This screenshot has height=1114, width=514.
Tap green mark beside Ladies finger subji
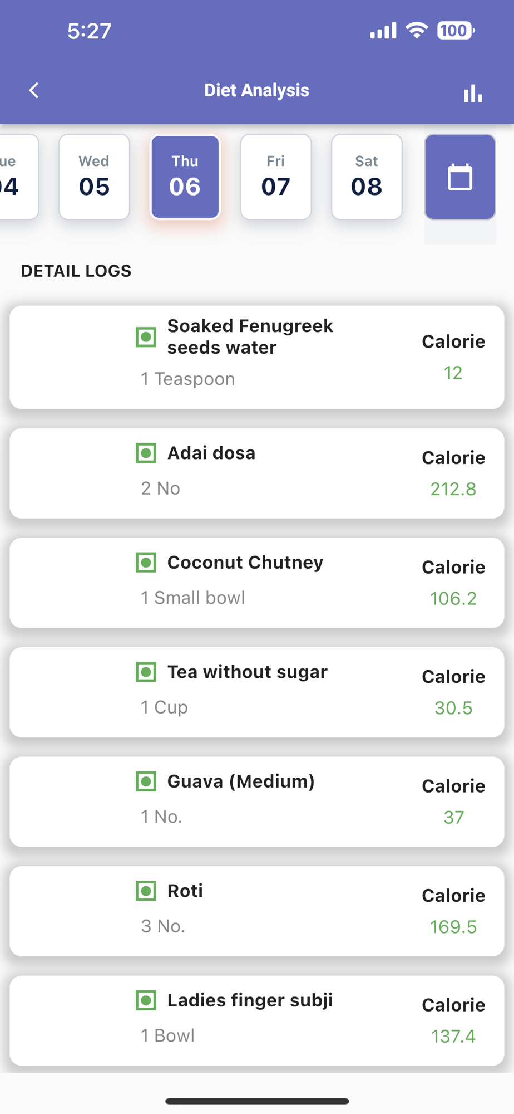tap(146, 1000)
